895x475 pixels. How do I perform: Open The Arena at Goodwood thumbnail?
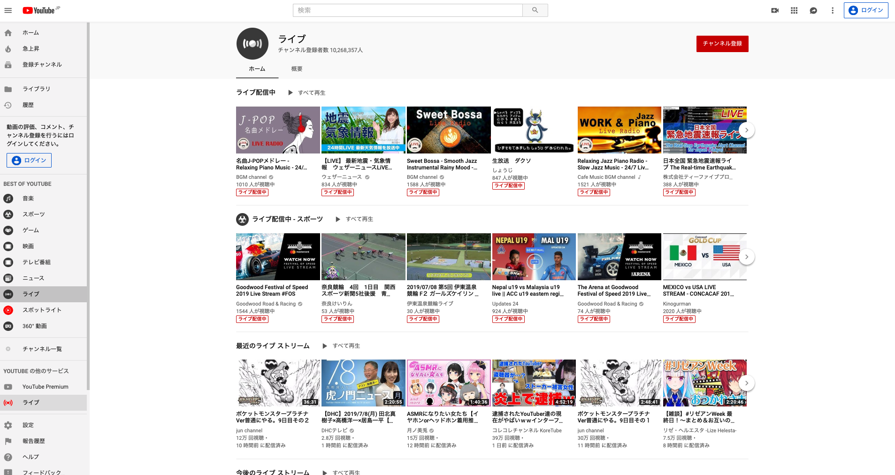(620, 257)
